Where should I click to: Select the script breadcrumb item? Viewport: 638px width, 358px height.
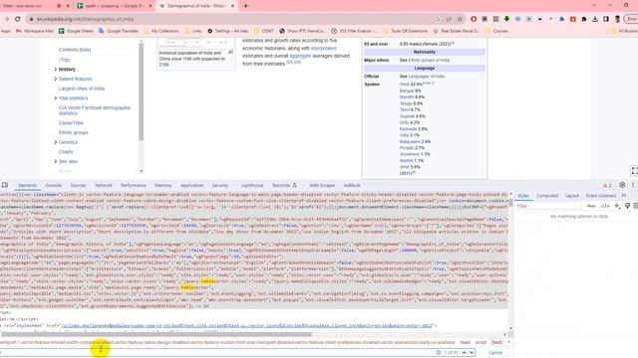point(480,342)
